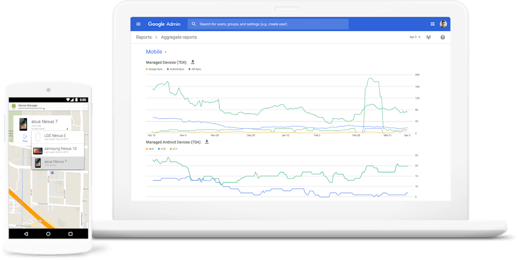Click the Oct 15 axis label

click(x=152, y=135)
